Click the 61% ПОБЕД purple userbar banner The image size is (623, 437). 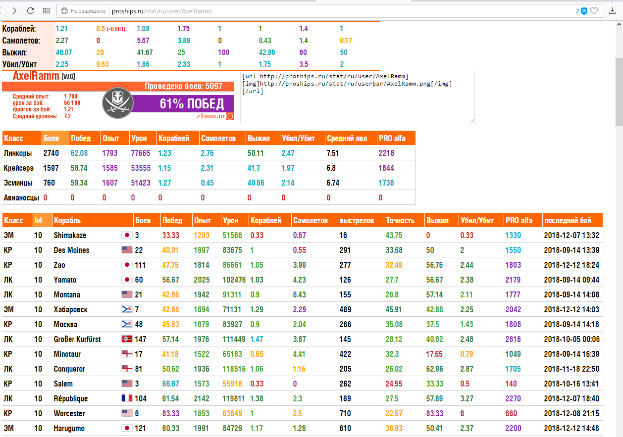click(x=183, y=103)
